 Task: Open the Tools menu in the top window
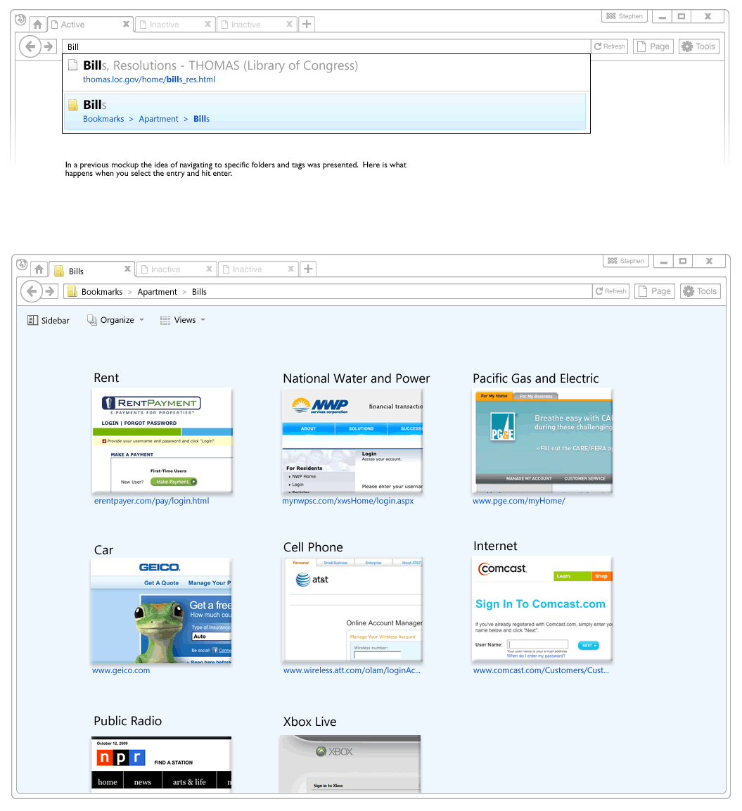[x=698, y=46]
